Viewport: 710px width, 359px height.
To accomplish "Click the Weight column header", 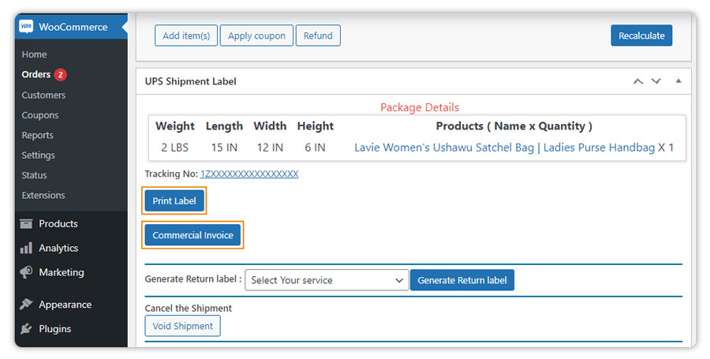I will tap(175, 126).
